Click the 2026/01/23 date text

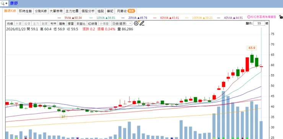(x=16, y=29)
